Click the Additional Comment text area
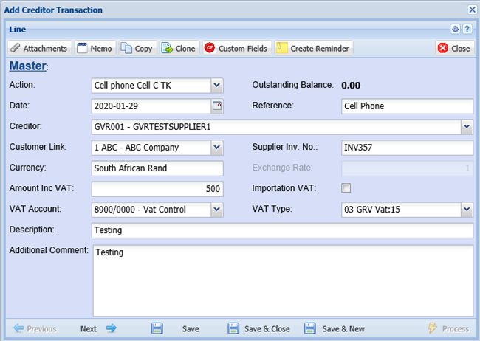The width and height of the screenshot is (480, 341). [x=283, y=280]
